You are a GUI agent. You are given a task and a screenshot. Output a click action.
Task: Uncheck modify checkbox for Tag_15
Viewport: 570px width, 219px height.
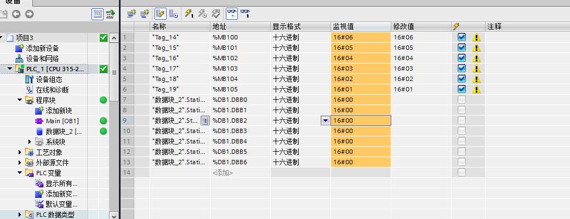click(x=461, y=48)
